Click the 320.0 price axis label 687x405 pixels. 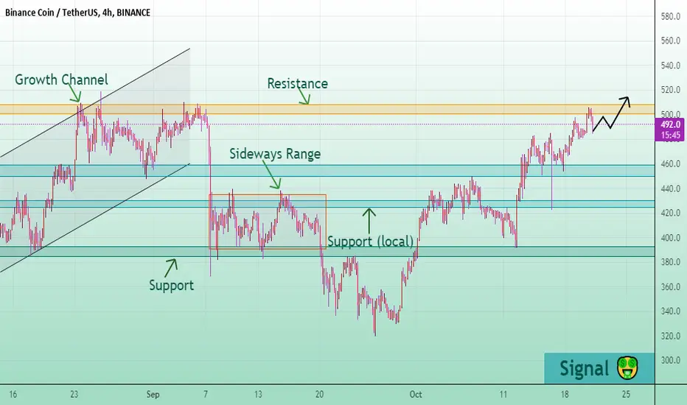670,337
